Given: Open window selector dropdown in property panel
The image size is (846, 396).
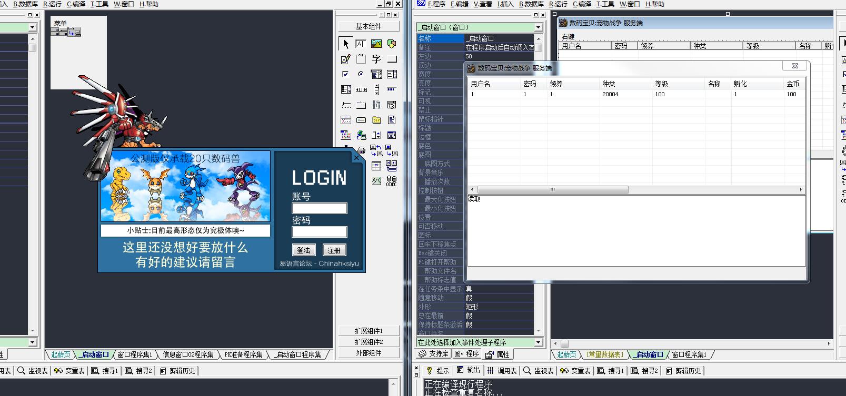Looking at the screenshot, I should tap(538, 27).
